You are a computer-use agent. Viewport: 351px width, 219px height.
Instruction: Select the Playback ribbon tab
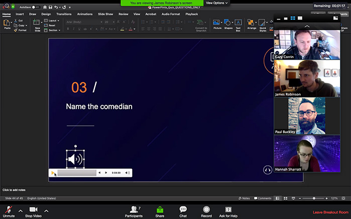(x=192, y=14)
